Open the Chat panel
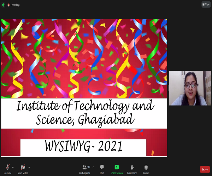Screen dimensions: 212x176 click(102, 169)
